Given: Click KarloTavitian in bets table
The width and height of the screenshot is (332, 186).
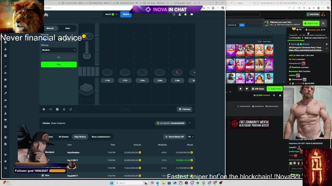Looking at the screenshot, I should pos(73,152).
